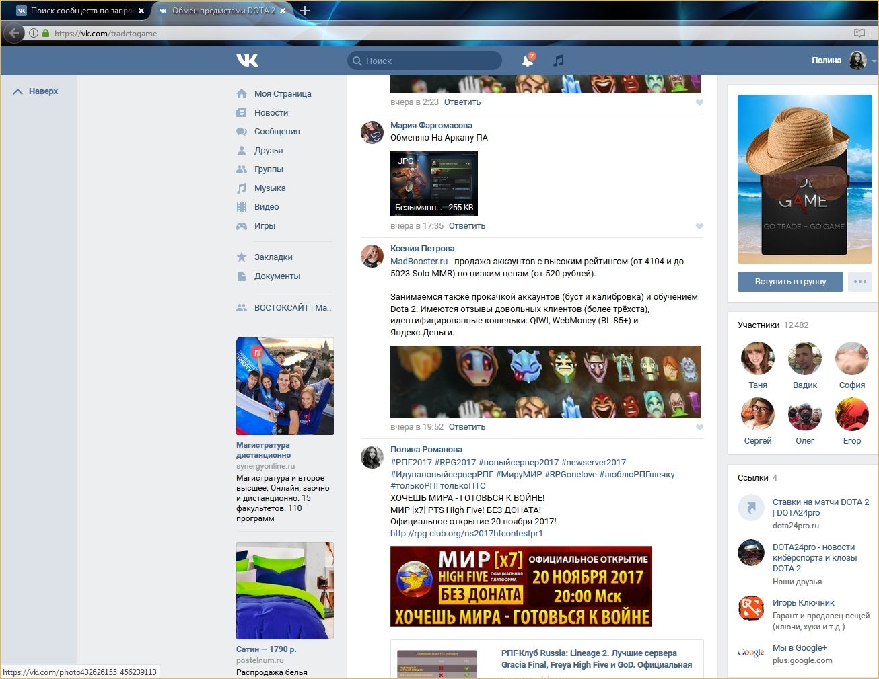This screenshot has width=879, height=679.
Task: Click the Документы file icon
Action: [x=242, y=276]
